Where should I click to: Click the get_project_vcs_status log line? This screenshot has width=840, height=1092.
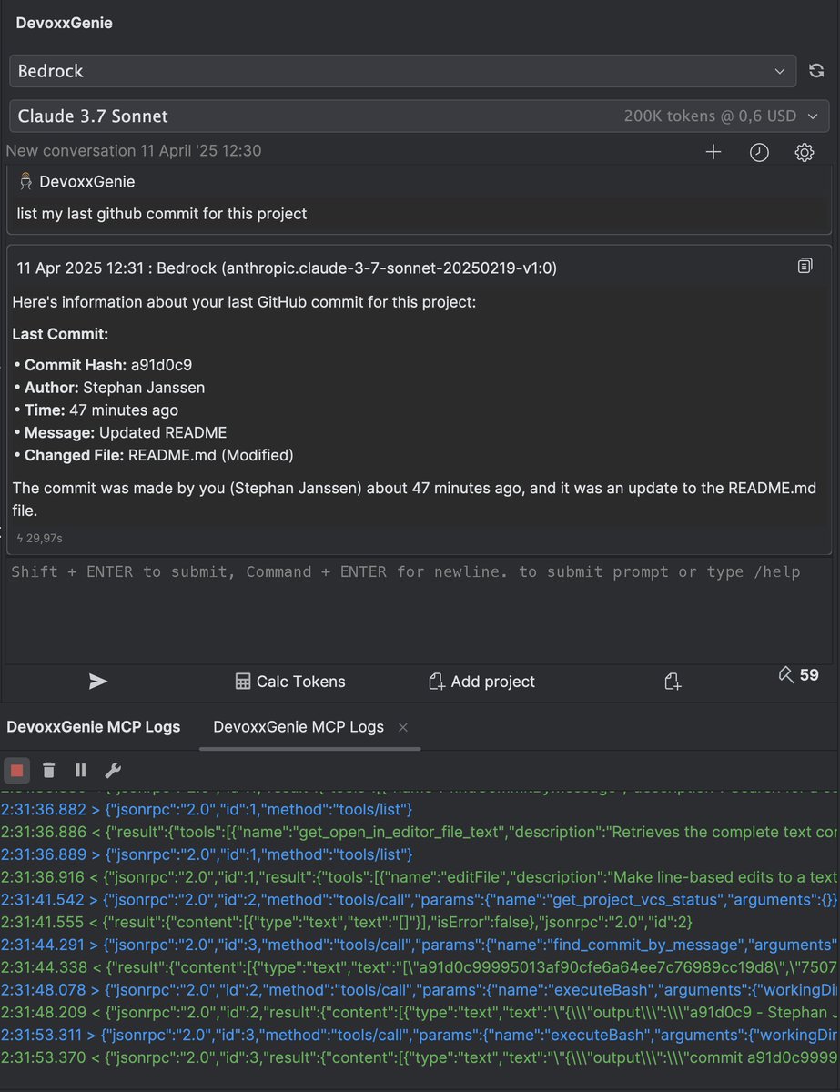420,899
